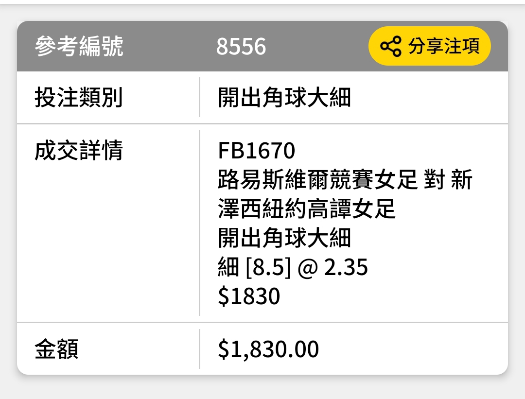Click the 成交詳情 row label

click(79, 150)
